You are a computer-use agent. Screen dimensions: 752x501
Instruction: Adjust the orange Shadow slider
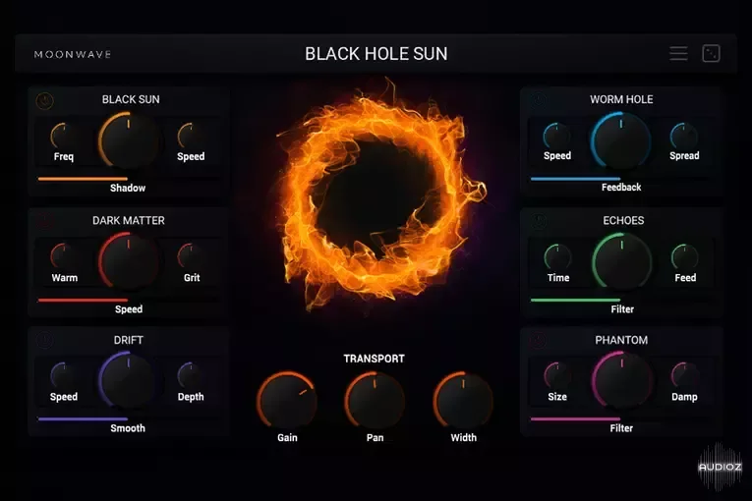point(129,179)
